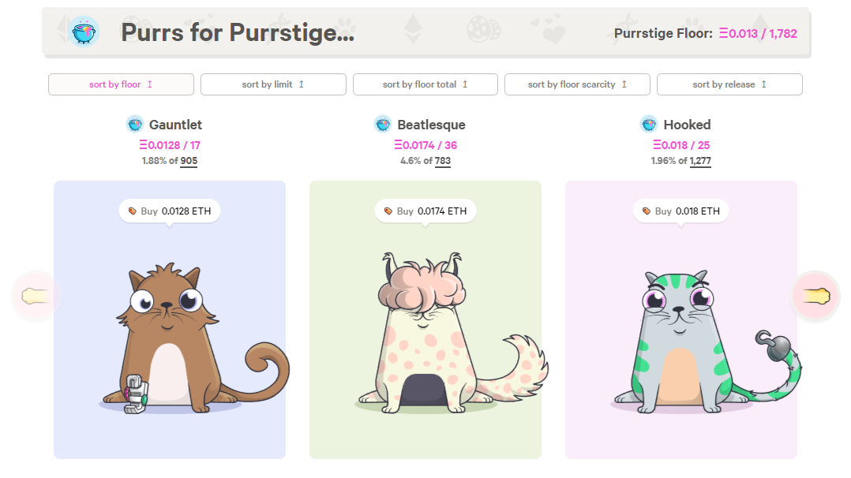Screen dimensions: 851x478
Task: Buy the Hooked cat for 0.018 ETH
Action: coord(680,211)
